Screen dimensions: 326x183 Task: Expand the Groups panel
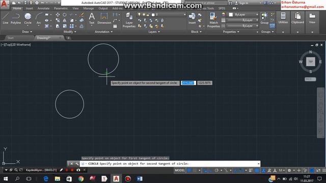tap(267, 32)
